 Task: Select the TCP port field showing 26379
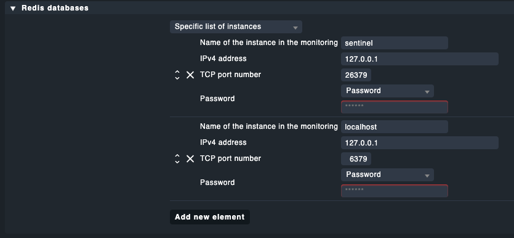click(x=356, y=75)
